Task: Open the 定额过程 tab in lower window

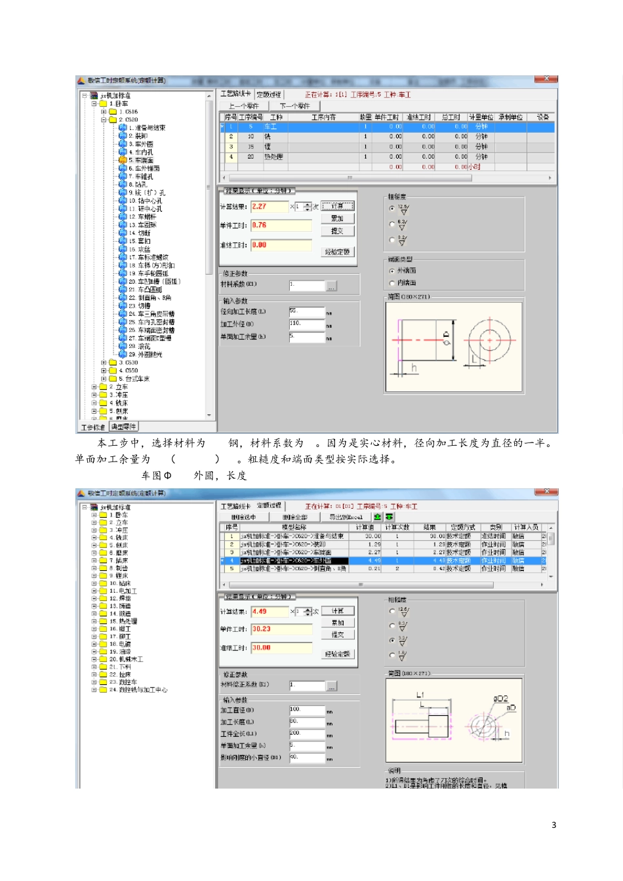Action: click(269, 505)
